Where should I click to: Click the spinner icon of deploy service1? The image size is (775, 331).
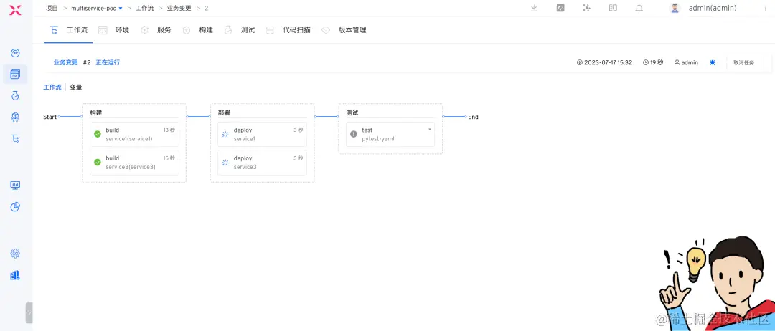coord(225,134)
